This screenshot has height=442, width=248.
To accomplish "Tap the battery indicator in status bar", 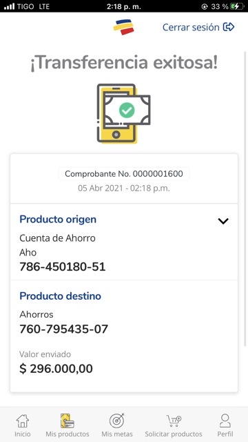I will tap(236, 6).
